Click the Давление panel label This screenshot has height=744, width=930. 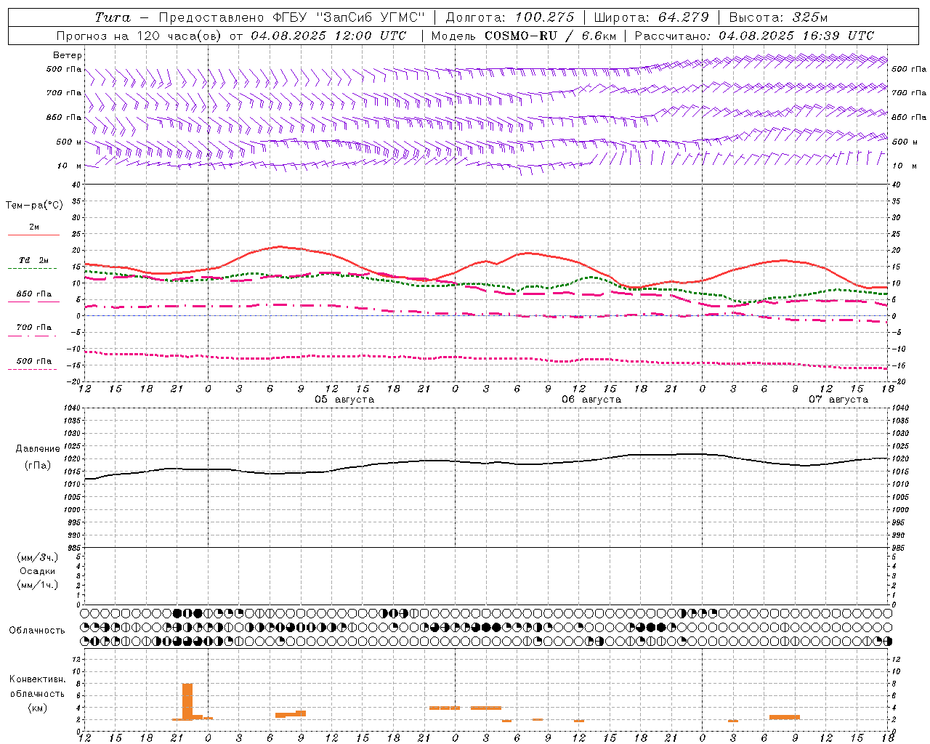(x=38, y=449)
